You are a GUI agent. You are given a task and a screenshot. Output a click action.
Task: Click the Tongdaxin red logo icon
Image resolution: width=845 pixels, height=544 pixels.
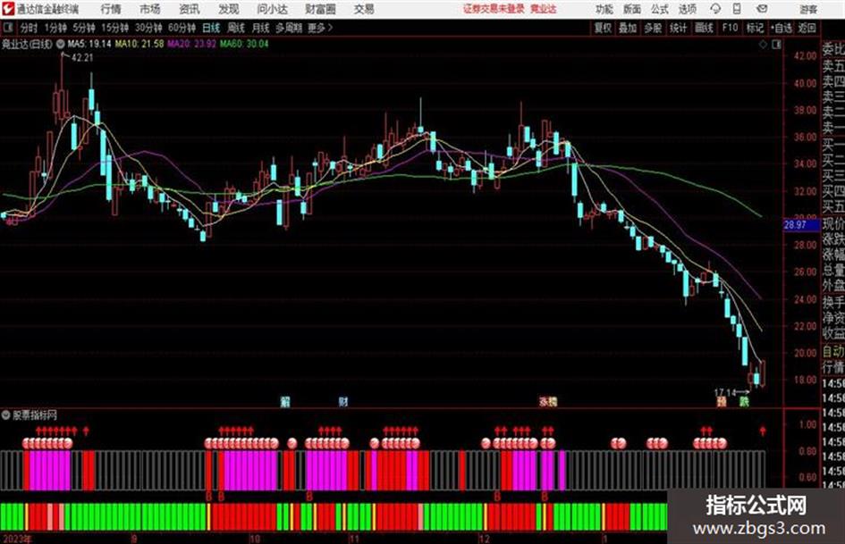click(8, 9)
